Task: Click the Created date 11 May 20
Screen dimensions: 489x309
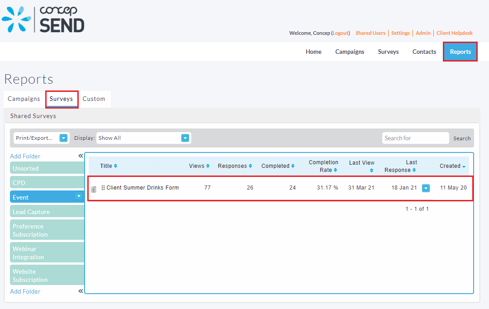Action: pos(453,188)
